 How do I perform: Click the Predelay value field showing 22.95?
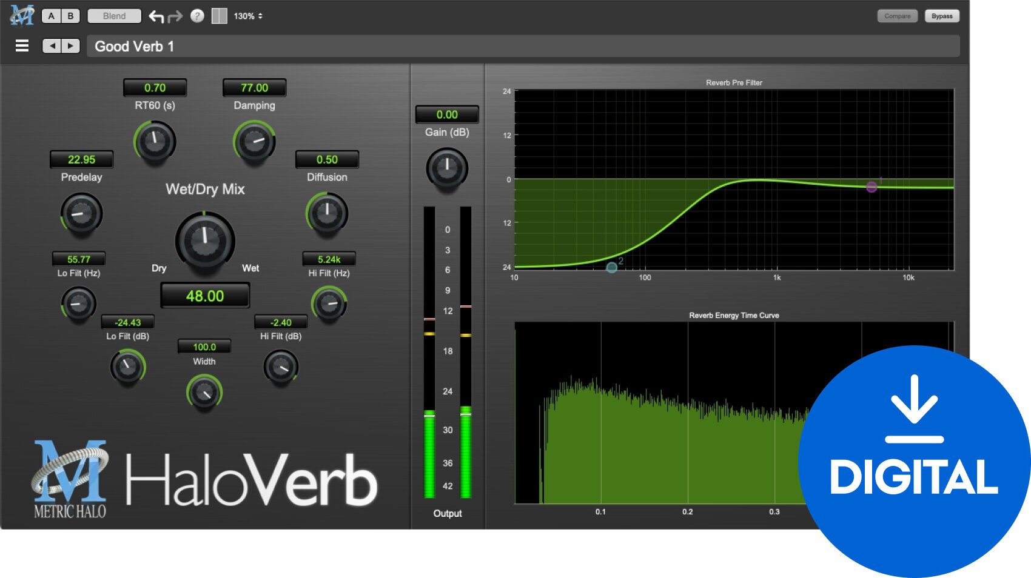pyautogui.click(x=81, y=159)
